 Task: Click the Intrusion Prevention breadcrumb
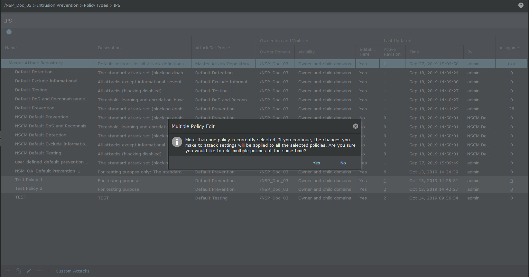point(58,5)
